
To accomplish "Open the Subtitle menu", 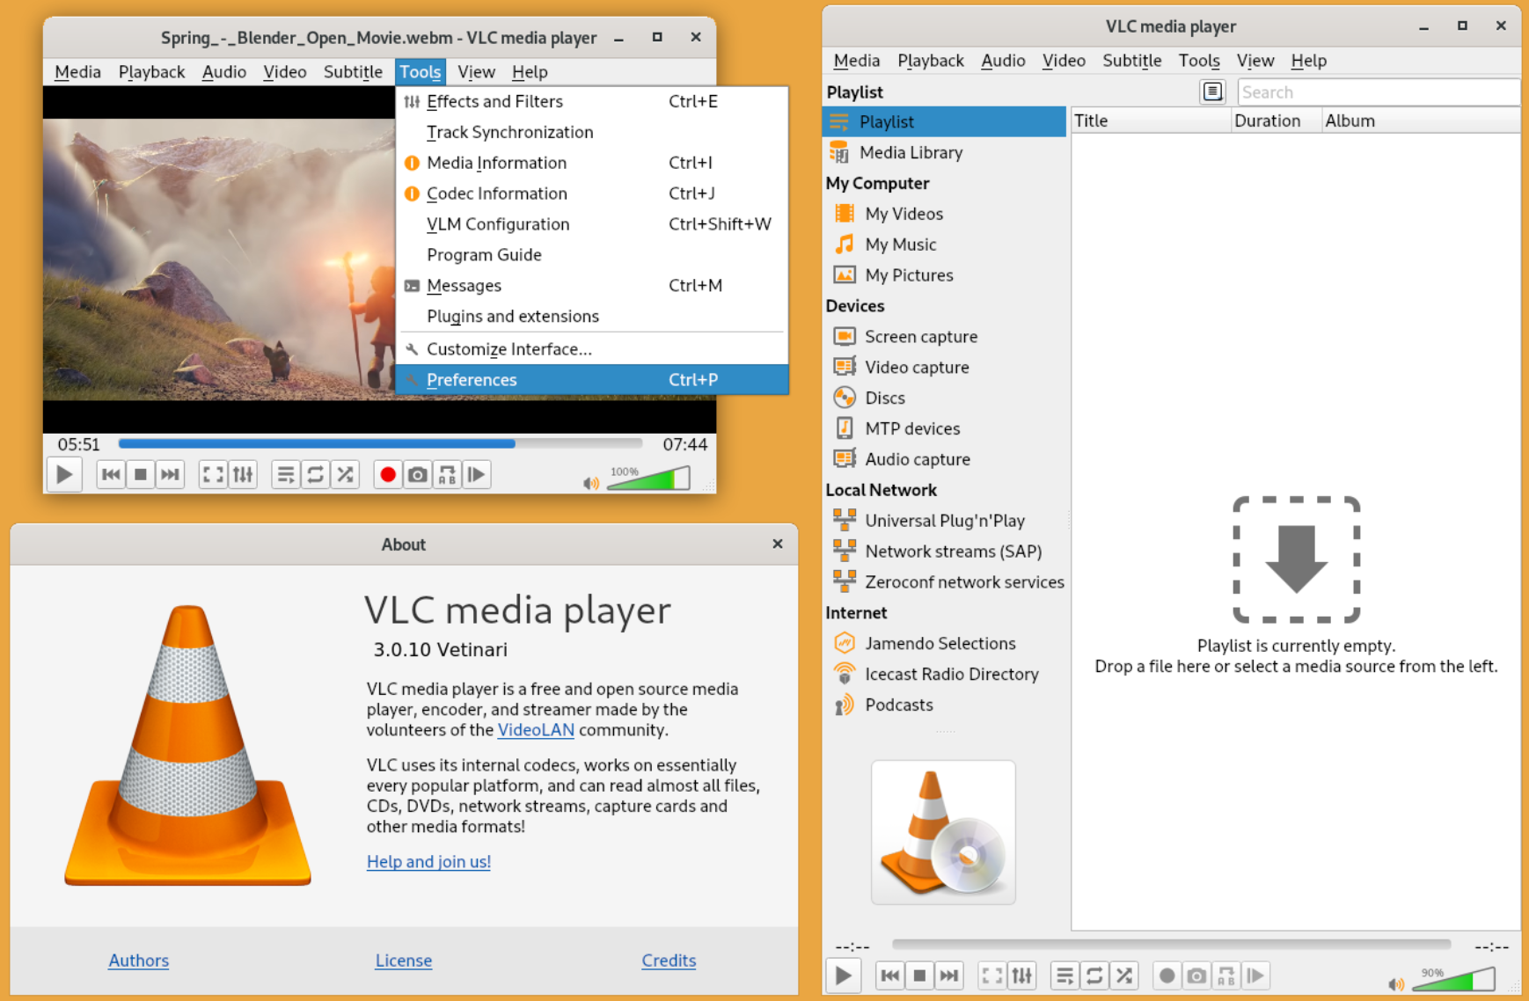I will coord(352,71).
